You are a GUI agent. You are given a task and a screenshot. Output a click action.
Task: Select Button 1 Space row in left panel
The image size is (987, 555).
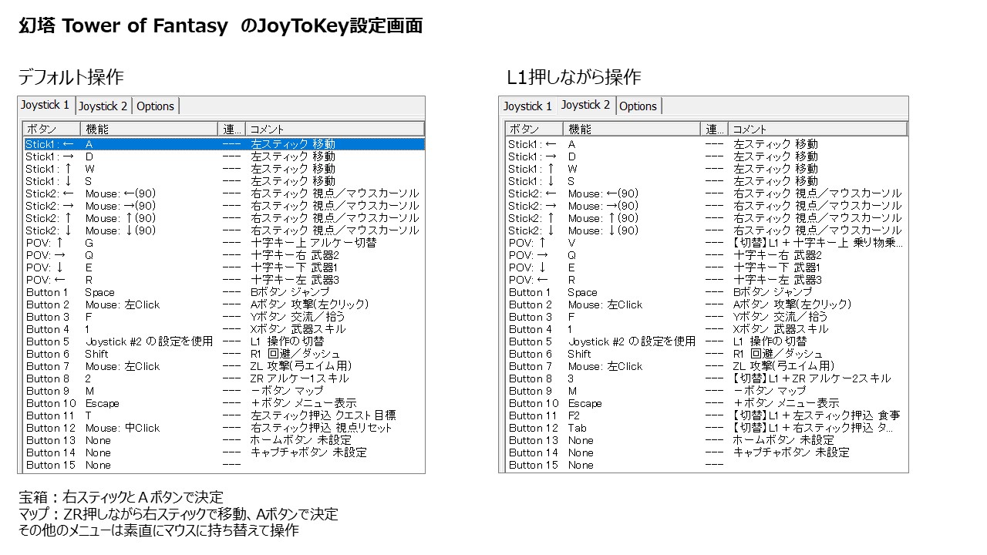(224, 292)
